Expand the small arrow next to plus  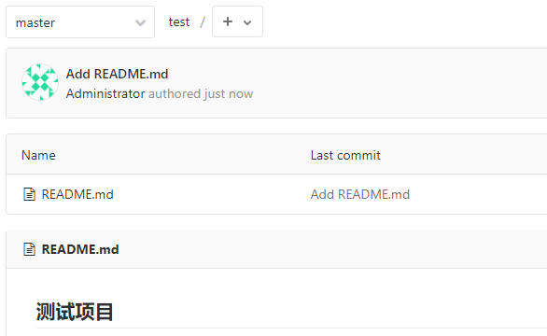[x=247, y=22]
